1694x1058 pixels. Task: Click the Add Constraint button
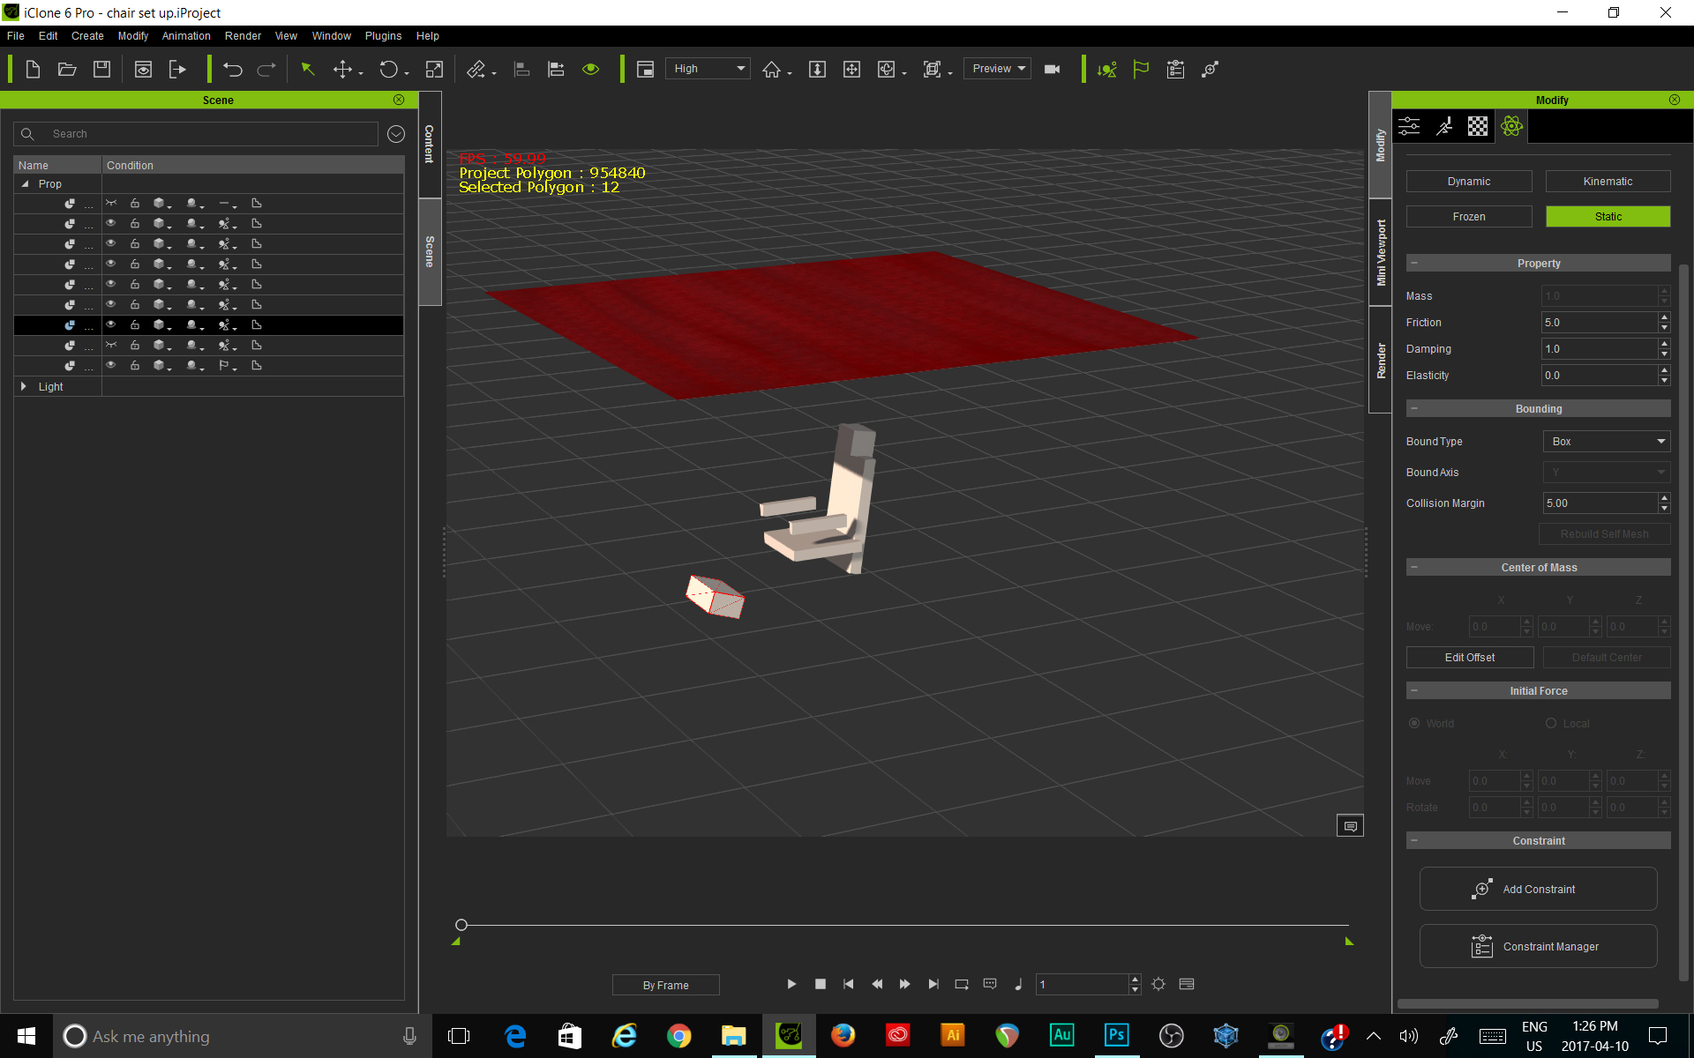[1538, 889]
